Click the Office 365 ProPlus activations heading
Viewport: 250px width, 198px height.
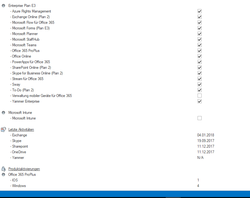click(22, 175)
